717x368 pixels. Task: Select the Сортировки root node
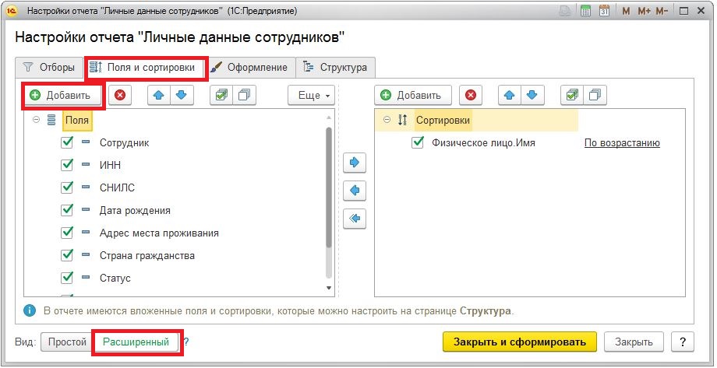tap(443, 121)
